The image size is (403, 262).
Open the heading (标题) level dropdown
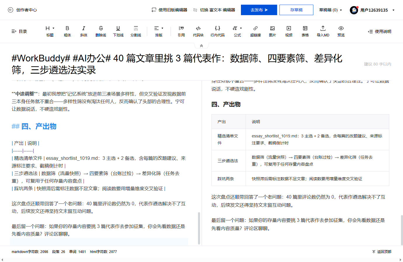point(50,31)
